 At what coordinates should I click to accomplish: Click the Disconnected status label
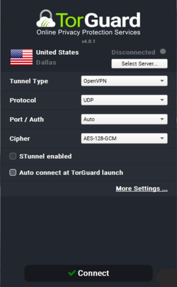[133, 52]
